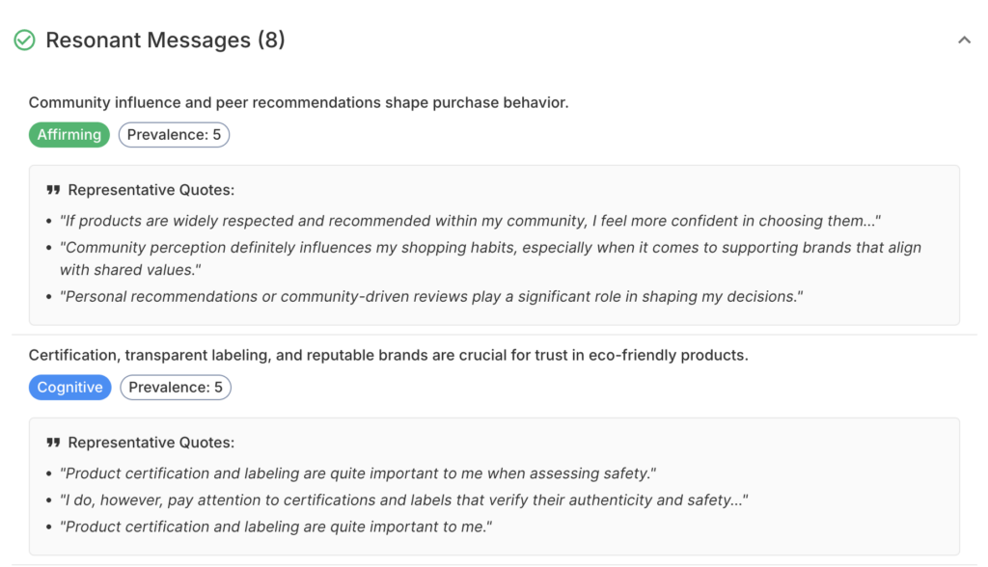988x567 pixels.
Task: Click the (8) count in the section heading
Action: [271, 40]
